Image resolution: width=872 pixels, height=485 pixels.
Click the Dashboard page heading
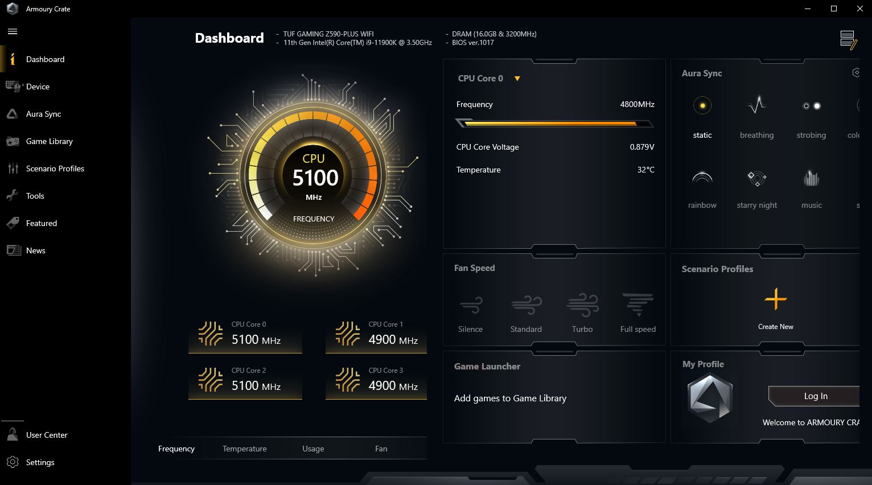coord(229,38)
